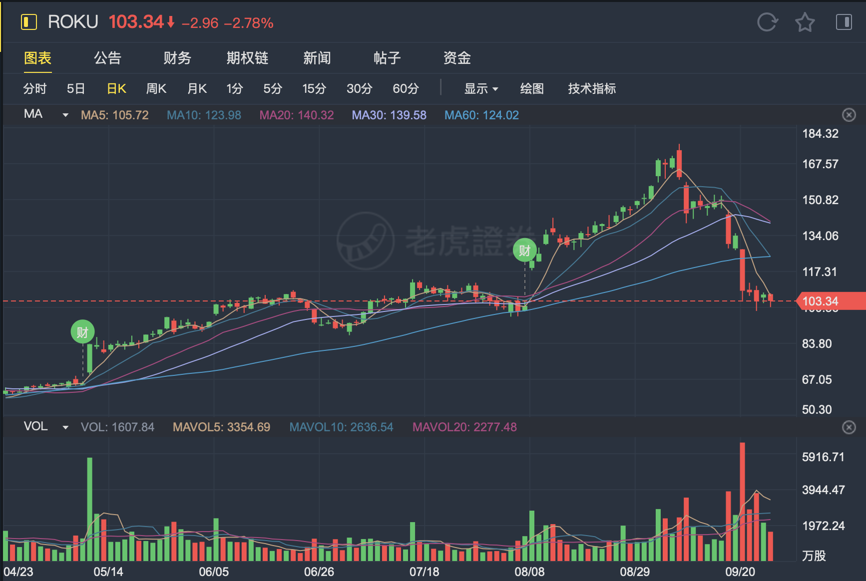Click the 财 earnings marker near 05/14

pyautogui.click(x=82, y=332)
